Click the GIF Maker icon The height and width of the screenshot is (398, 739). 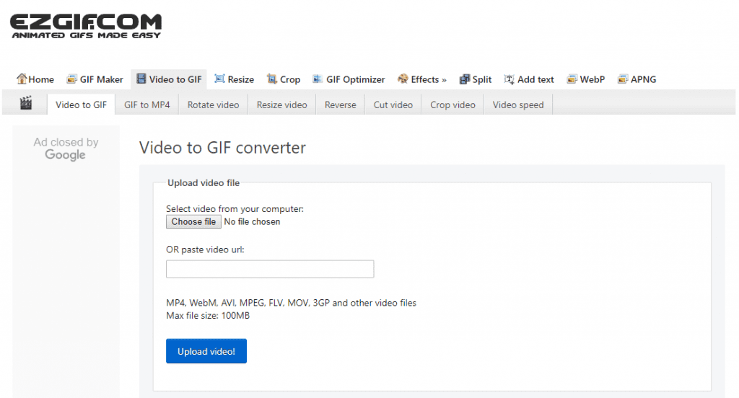coord(71,79)
